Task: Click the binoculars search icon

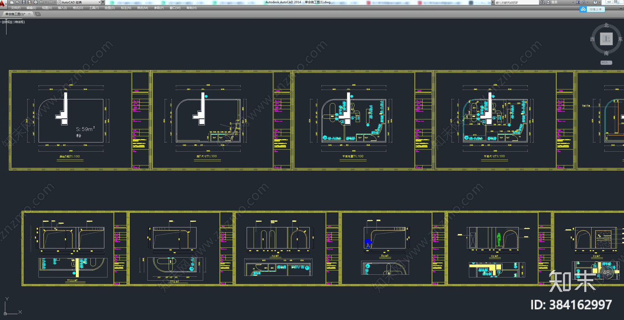Action: point(542,2)
